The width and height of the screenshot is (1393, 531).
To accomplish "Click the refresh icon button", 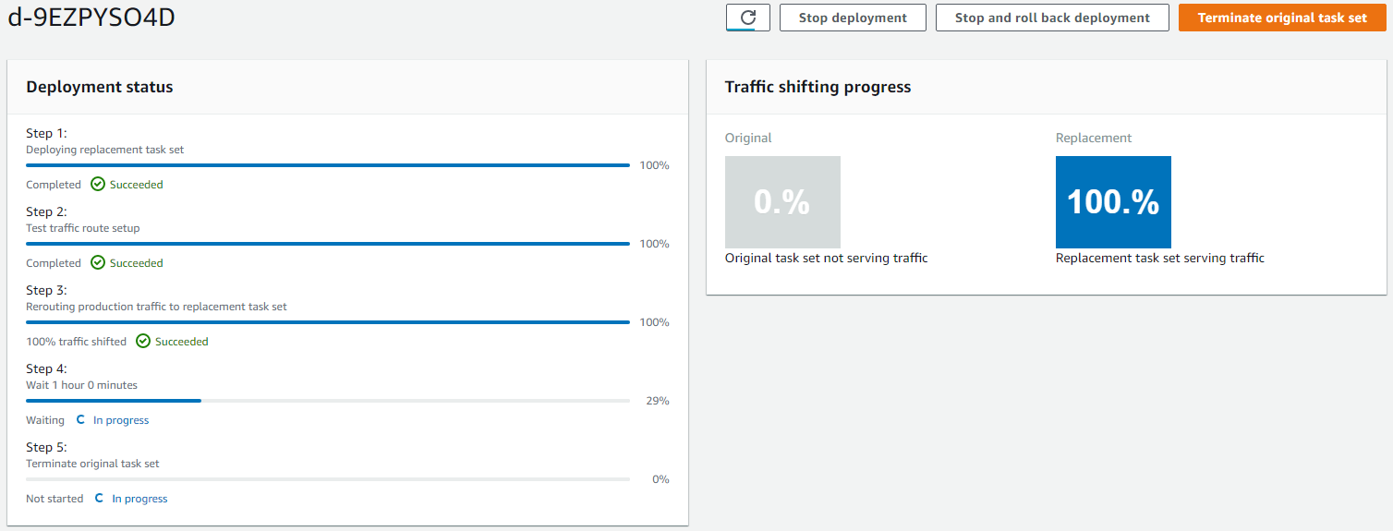I will [748, 18].
